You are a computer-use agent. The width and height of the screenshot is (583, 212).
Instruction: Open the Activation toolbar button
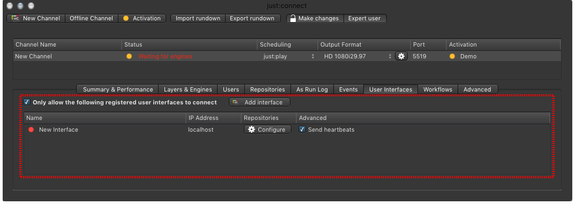(142, 18)
